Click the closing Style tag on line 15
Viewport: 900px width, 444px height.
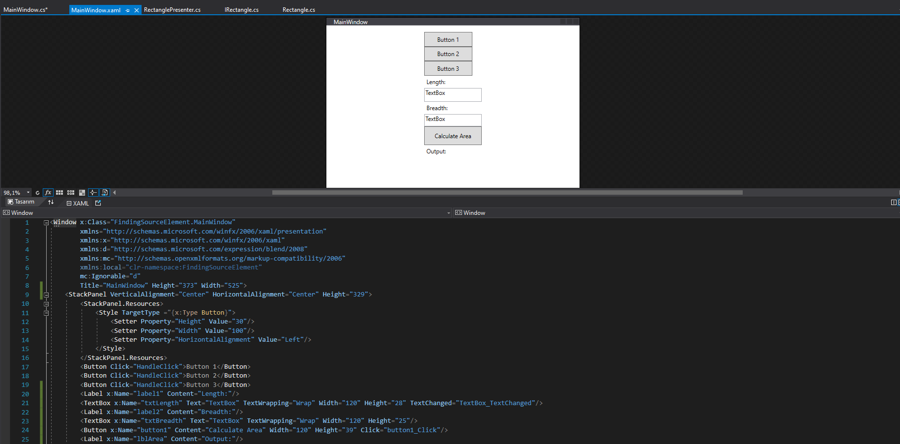point(110,349)
